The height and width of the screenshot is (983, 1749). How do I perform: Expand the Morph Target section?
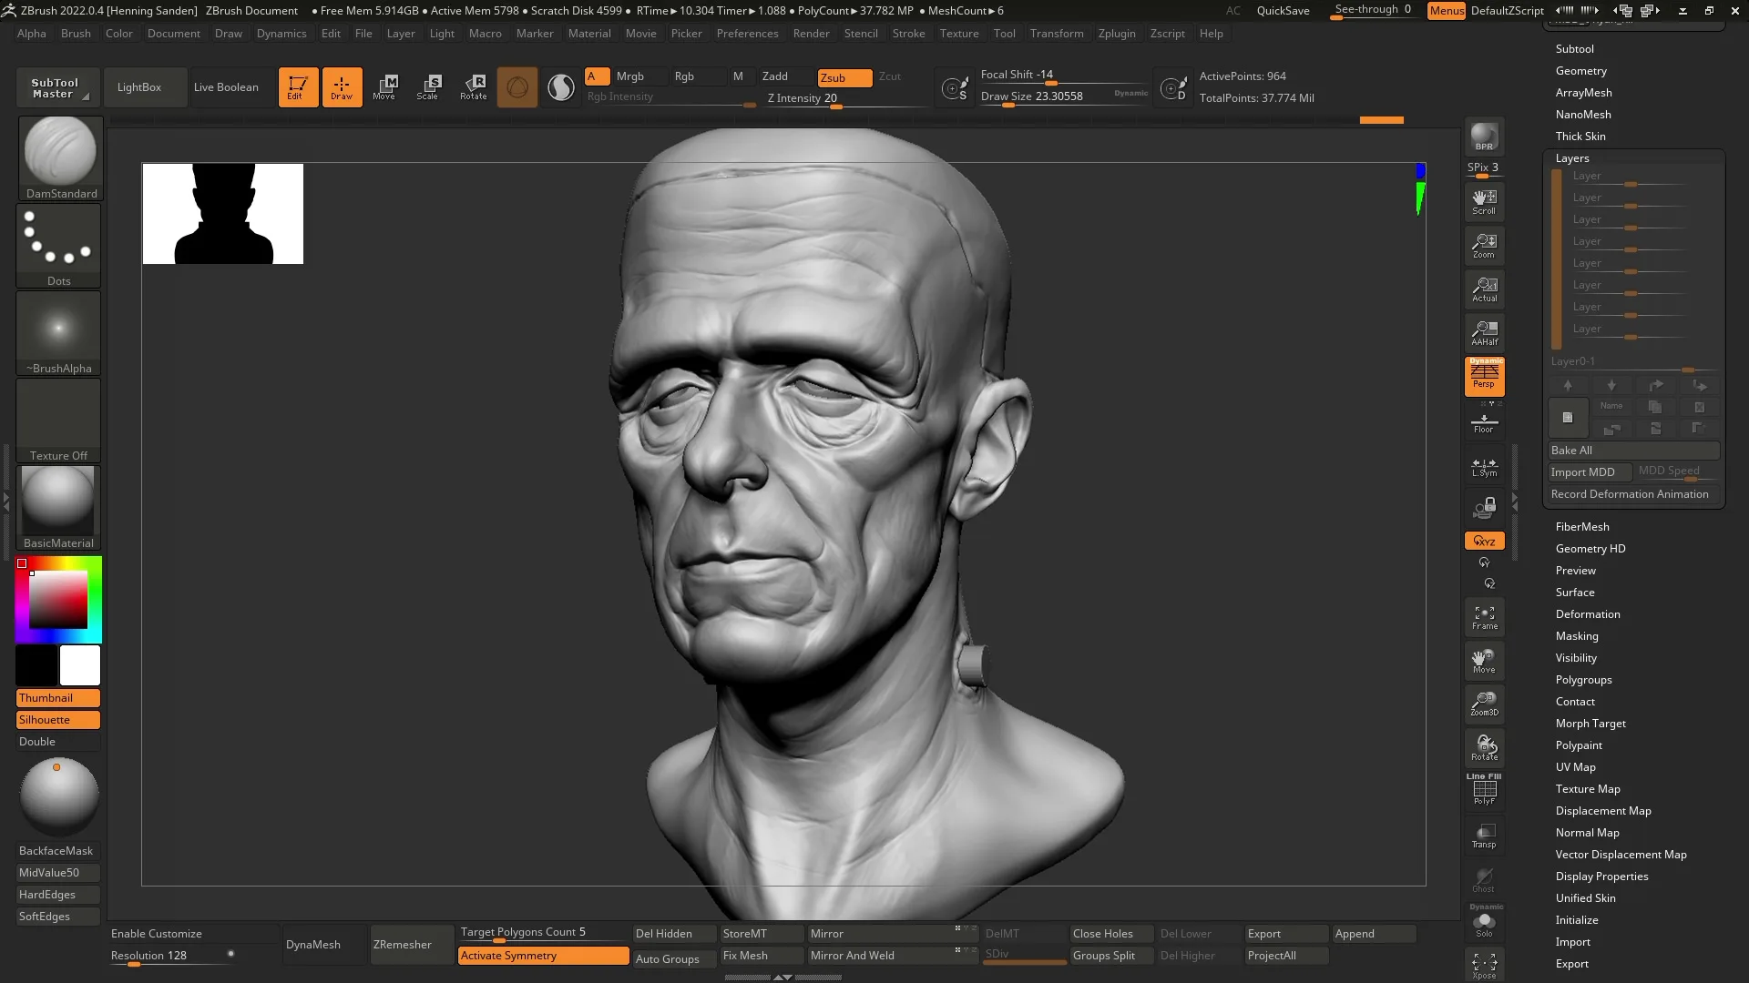coord(1590,723)
